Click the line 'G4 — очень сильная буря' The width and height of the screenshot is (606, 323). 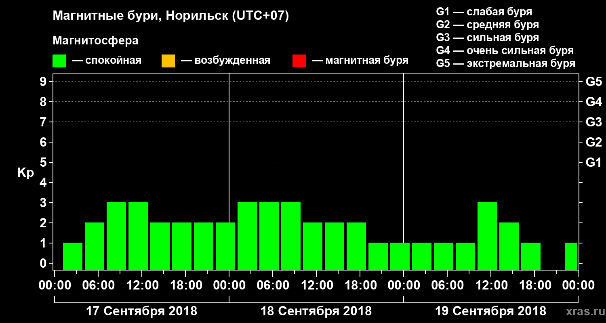[x=505, y=50]
